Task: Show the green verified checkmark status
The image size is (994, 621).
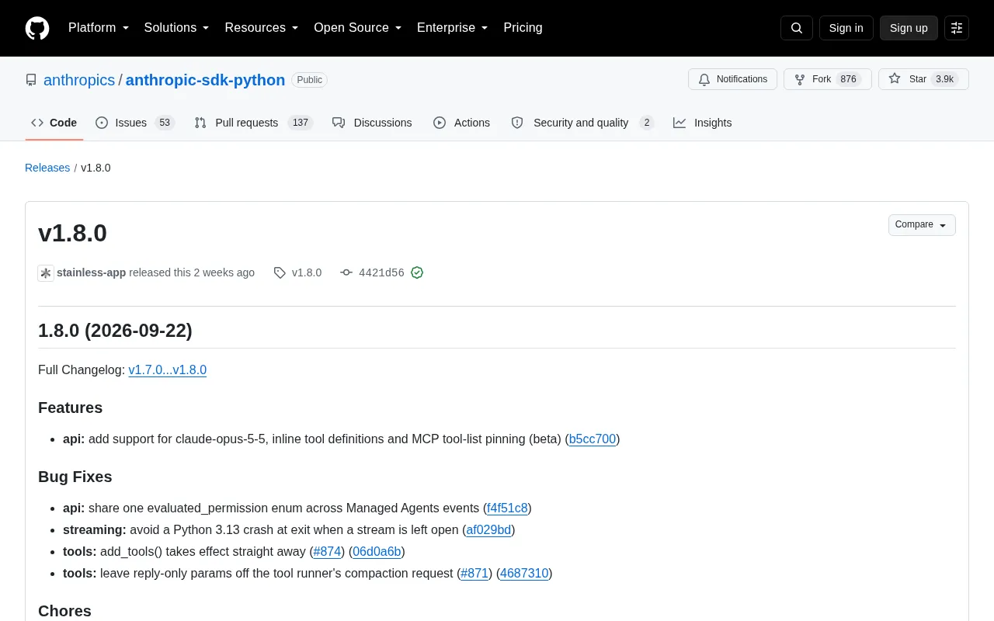Action: click(x=417, y=272)
